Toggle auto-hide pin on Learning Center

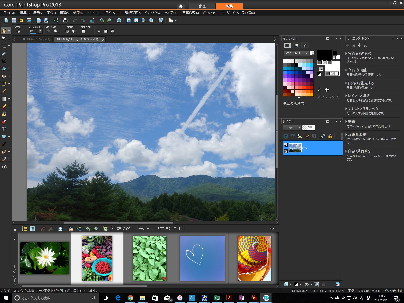click(x=397, y=39)
